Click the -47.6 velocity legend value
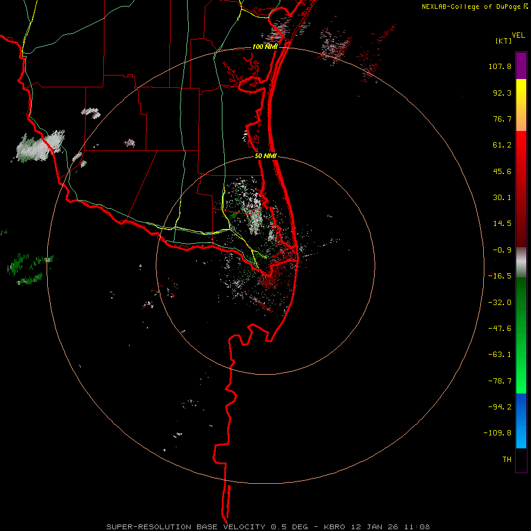531x531 pixels. coord(500,329)
